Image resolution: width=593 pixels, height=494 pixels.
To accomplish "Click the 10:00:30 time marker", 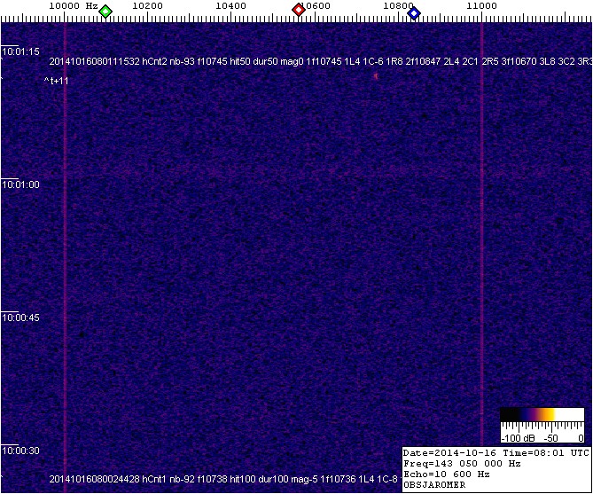I will coord(20,451).
